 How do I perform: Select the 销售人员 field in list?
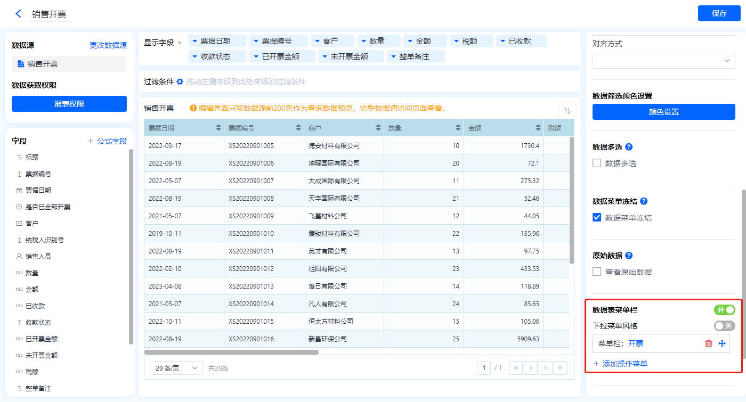pyautogui.click(x=38, y=257)
